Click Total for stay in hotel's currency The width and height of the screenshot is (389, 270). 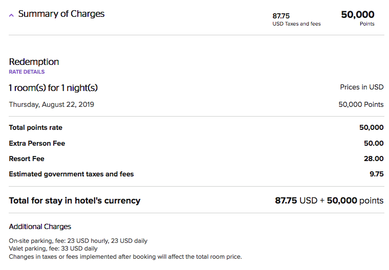75,200
